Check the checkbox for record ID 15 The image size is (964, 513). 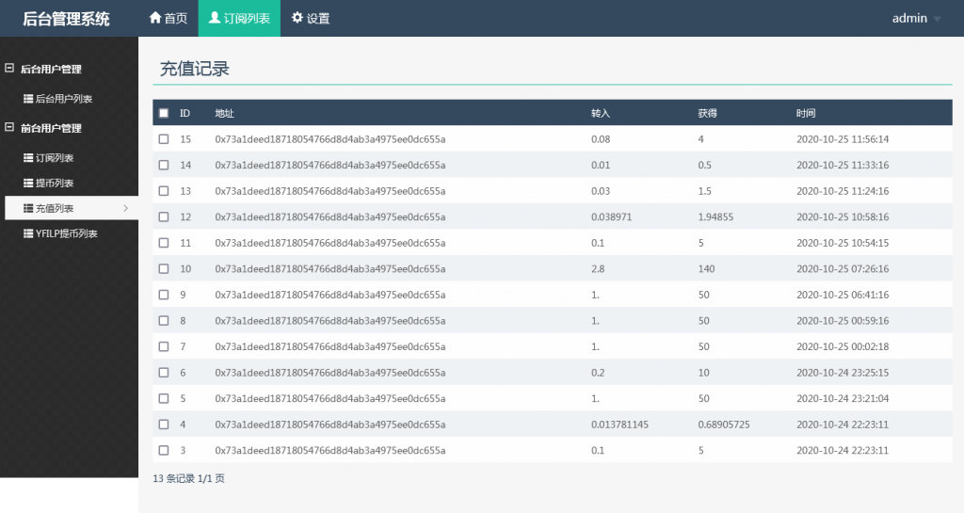click(164, 139)
